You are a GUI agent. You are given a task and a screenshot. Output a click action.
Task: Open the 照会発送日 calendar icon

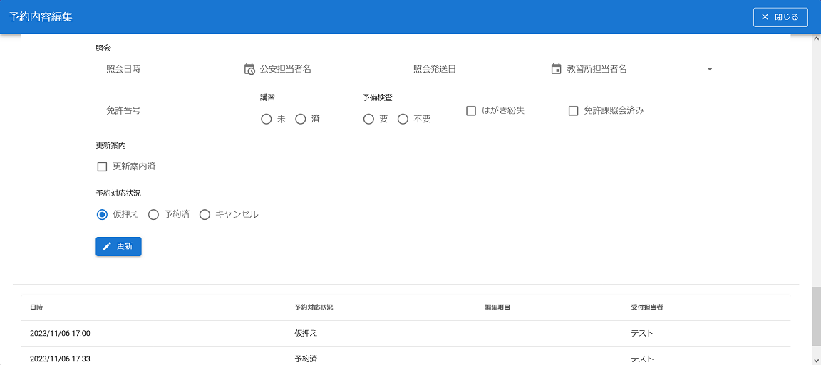point(557,69)
